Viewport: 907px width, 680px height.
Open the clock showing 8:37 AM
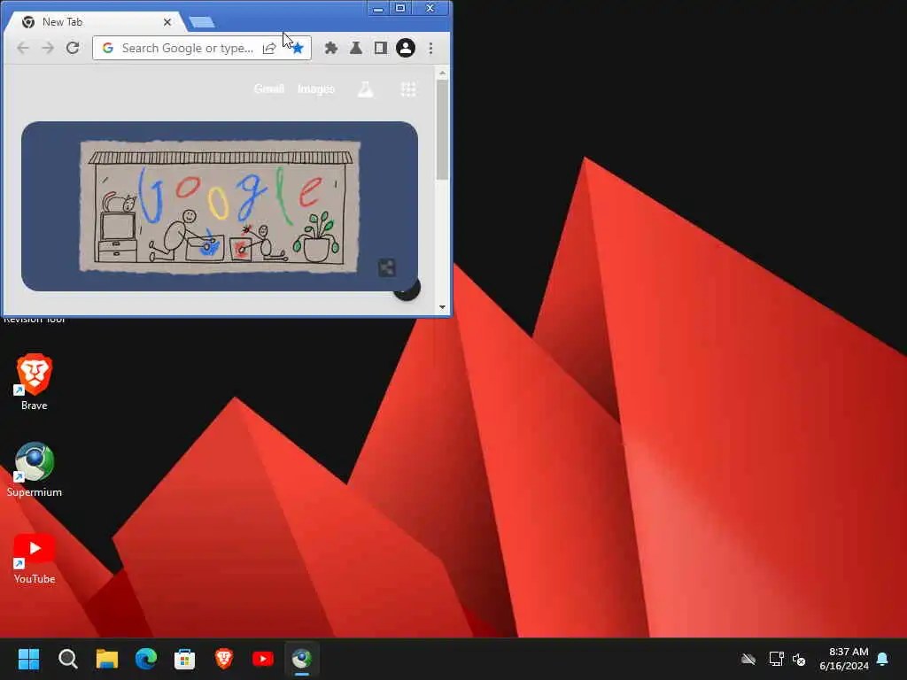pyautogui.click(x=844, y=659)
